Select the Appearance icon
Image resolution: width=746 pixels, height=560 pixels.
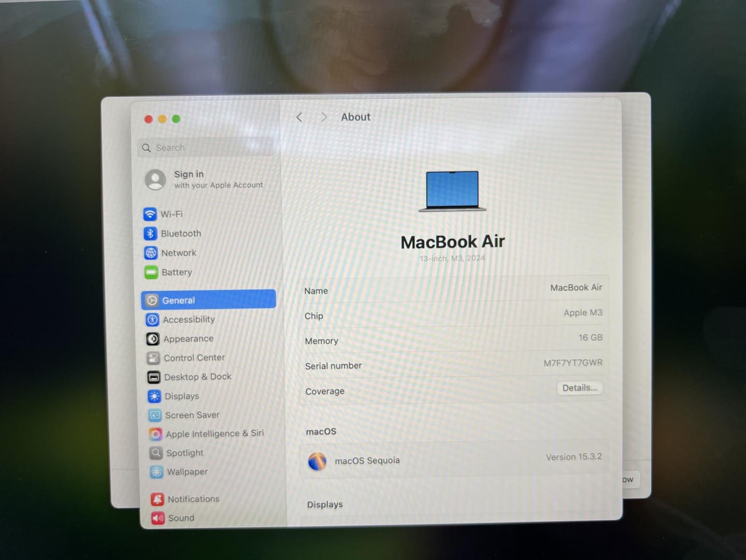pyautogui.click(x=153, y=339)
